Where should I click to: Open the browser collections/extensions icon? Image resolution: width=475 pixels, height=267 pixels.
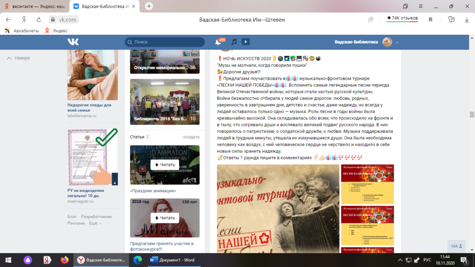451,19
